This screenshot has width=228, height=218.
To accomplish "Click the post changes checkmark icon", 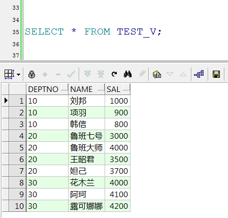I will coord(71,74).
